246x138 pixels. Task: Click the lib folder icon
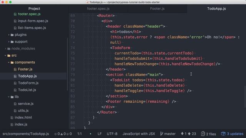[x=12, y=97]
